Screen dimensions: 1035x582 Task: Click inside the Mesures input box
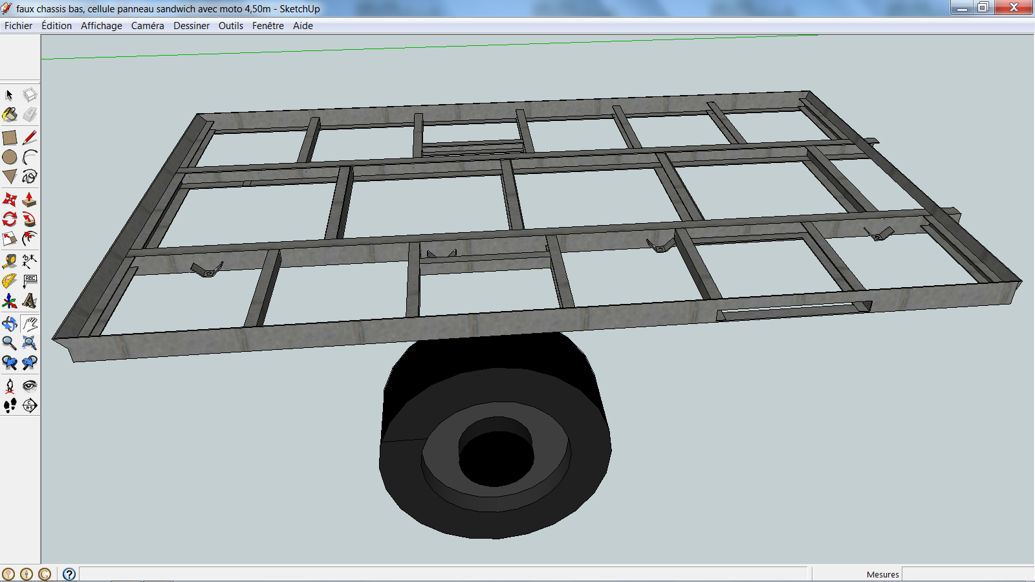966,574
